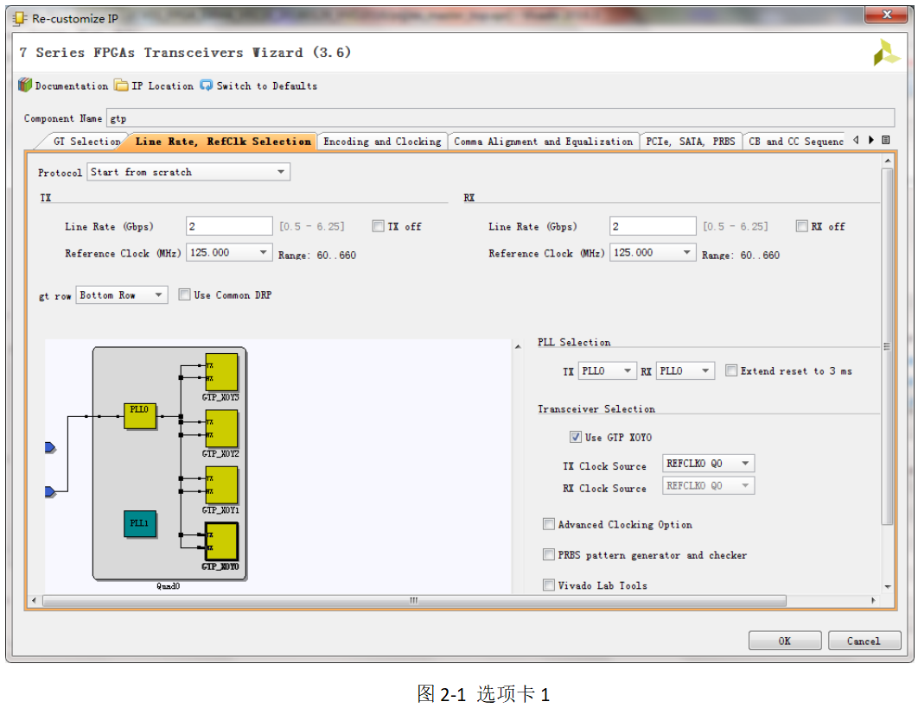Screen dimensions: 918x708
Task: Select the PLL1 block in the diagram
Action: tap(140, 523)
